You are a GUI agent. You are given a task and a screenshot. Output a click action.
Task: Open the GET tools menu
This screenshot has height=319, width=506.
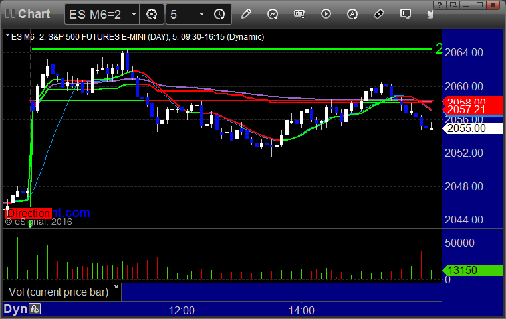(x=299, y=14)
